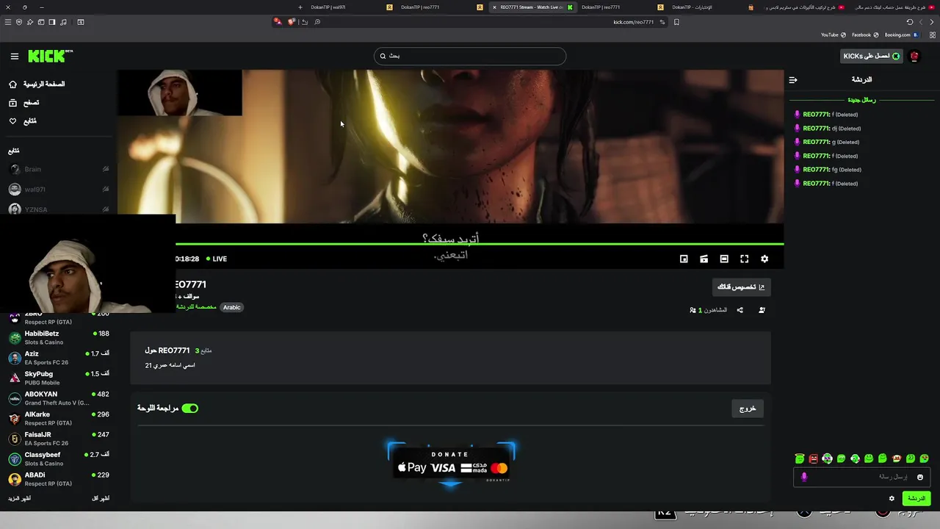Click the share icon under the stream
Screen dimensions: 940x529
740,310
